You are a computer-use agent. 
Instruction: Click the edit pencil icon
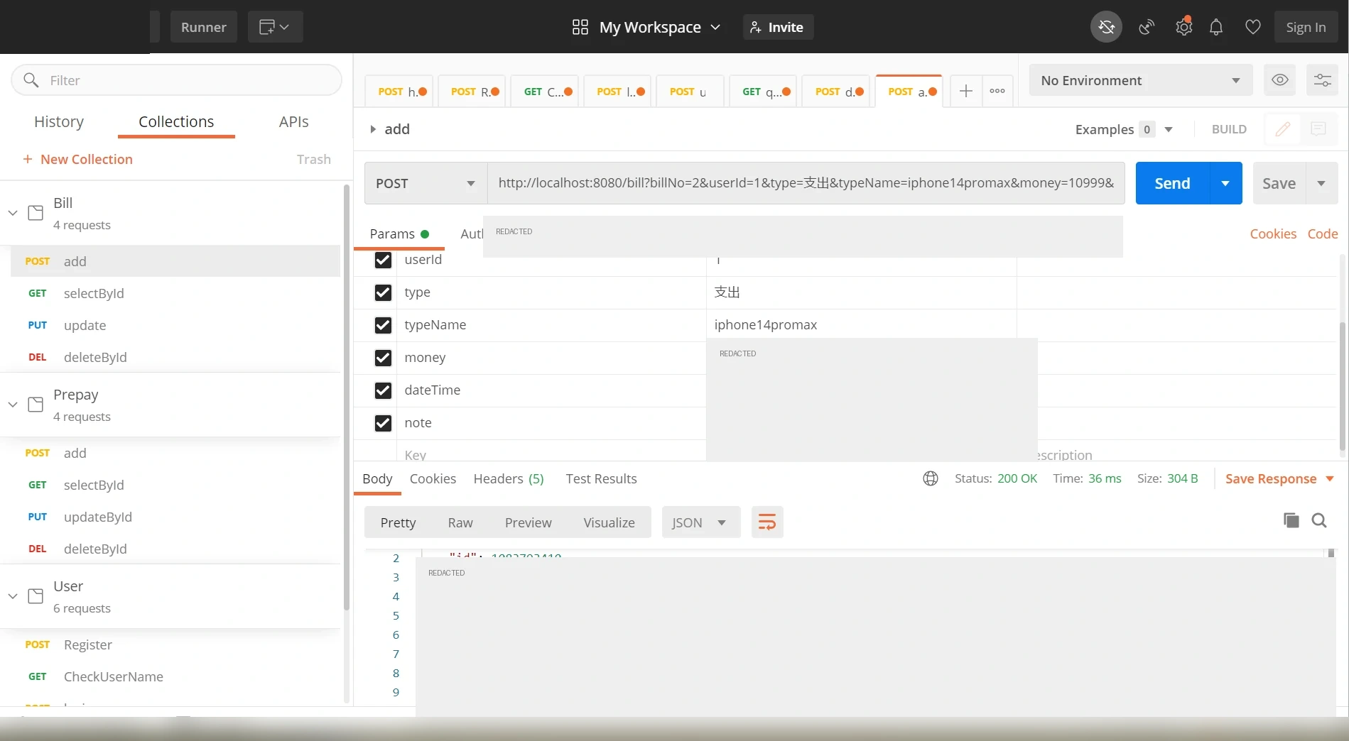[1283, 129]
